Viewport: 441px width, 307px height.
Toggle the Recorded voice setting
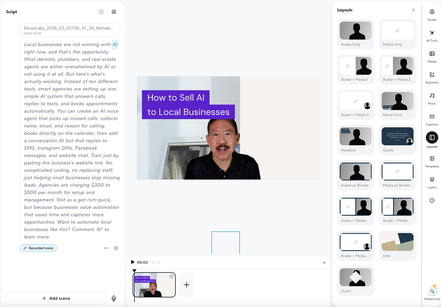(38, 248)
